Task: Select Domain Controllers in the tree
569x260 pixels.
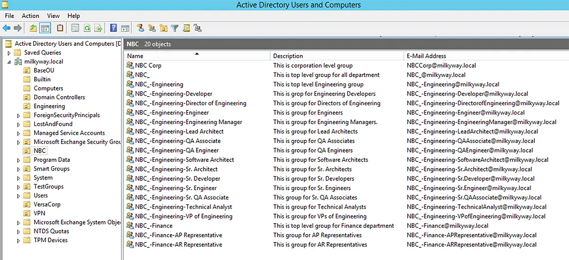Action: click(x=59, y=97)
